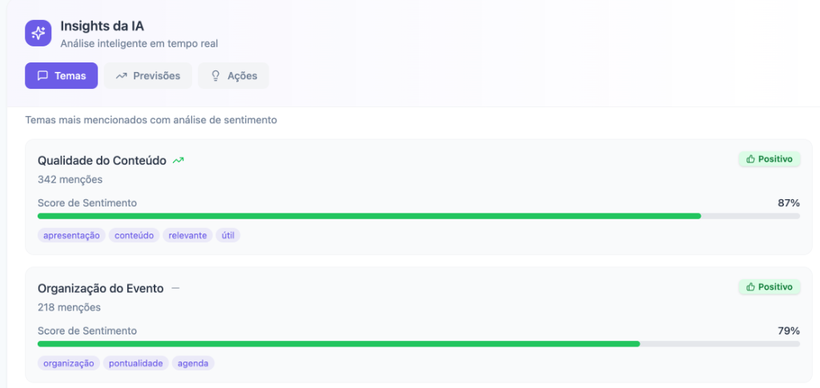Image resolution: width=820 pixels, height=388 pixels.
Task: Click the relevante tag
Action: pos(187,235)
